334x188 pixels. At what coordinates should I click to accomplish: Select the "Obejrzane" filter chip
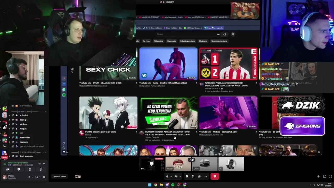[203, 41]
